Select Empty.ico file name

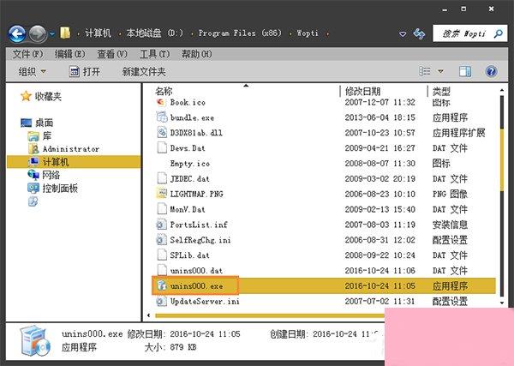pyautogui.click(x=190, y=164)
